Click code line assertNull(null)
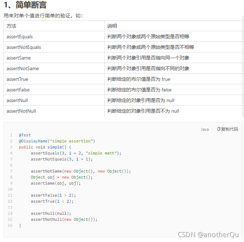The width and height of the screenshot is (244, 242). coord(51,213)
